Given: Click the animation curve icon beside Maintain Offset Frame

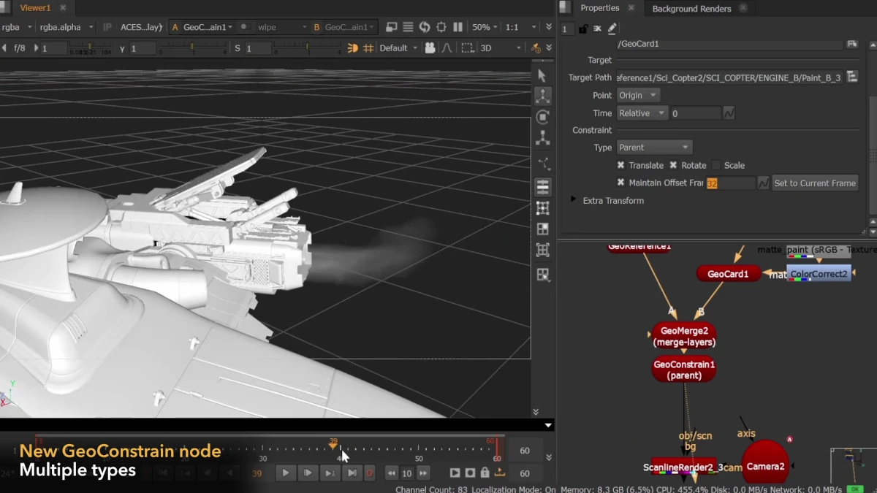Looking at the screenshot, I should click(x=764, y=183).
